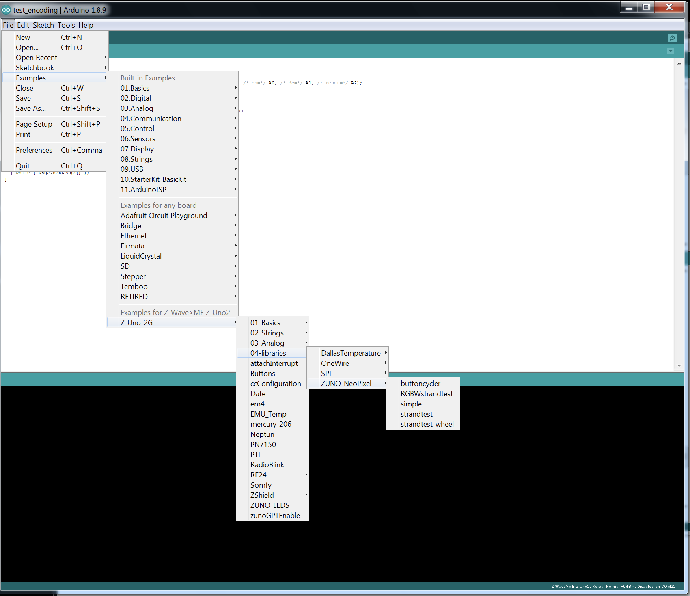Open the Temboo library examples
690x596 pixels.
click(x=172, y=286)
